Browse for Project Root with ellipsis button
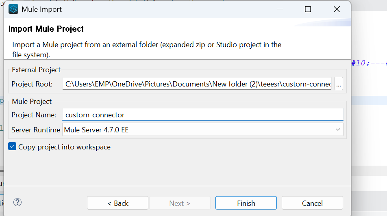387x216 pixels. (x=339, y=84)
